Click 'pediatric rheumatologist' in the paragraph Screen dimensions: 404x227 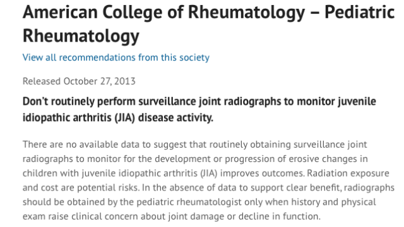click(189, 202)
